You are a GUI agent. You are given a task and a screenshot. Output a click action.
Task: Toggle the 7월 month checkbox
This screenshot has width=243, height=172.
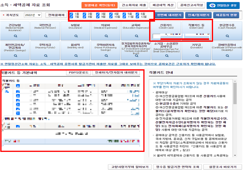71,17
